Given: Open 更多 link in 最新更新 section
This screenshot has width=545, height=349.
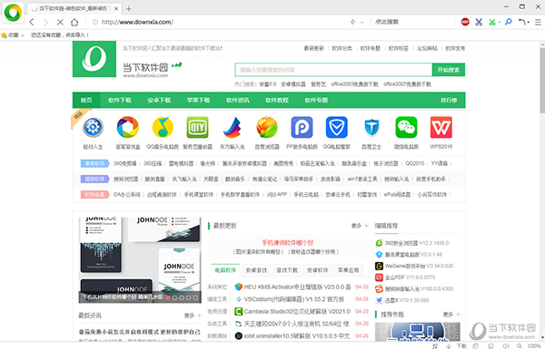Looking at the screenshot, I should 359,226.
